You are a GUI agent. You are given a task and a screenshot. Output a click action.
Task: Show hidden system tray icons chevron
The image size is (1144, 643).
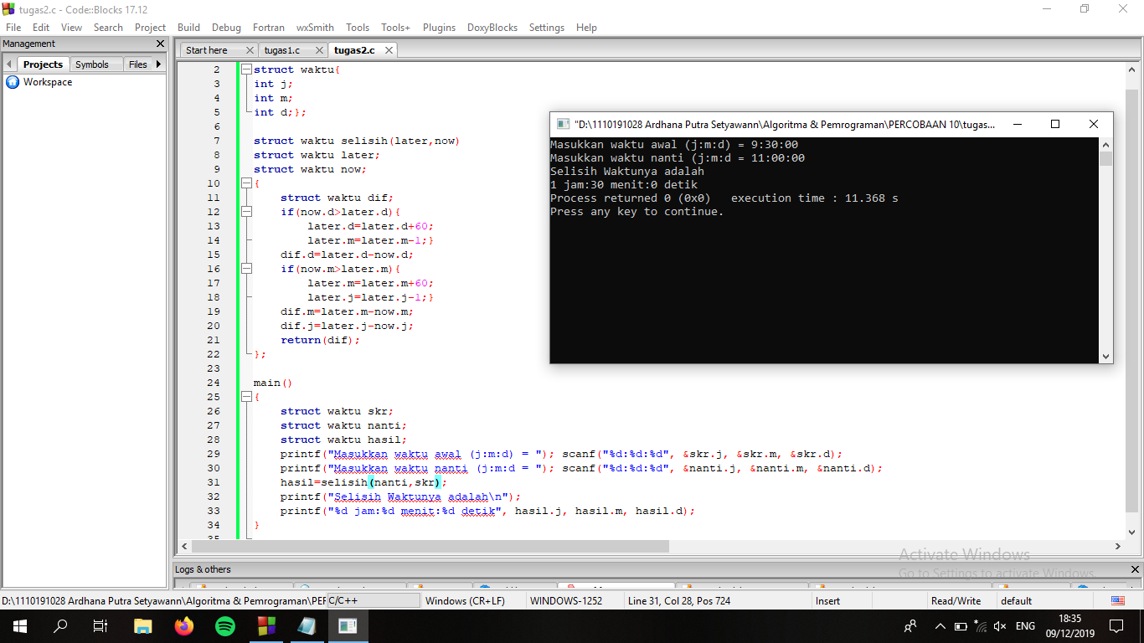click(x=940, y=625)
